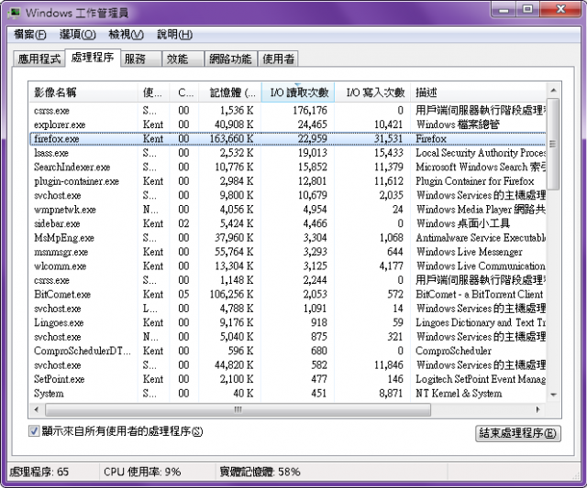This screenshot has width=587, height=488.
Task: Click the vertical scrollbar up arrow
Action: [x=553, y=91]
